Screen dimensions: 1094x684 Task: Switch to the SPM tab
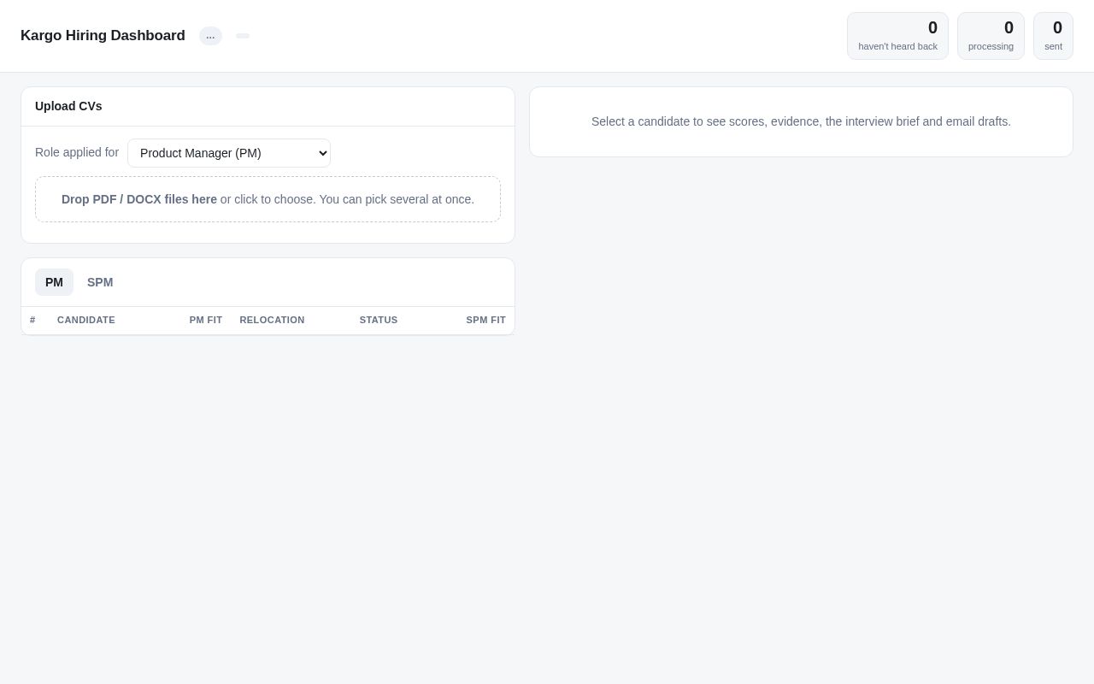click(100, 282)
